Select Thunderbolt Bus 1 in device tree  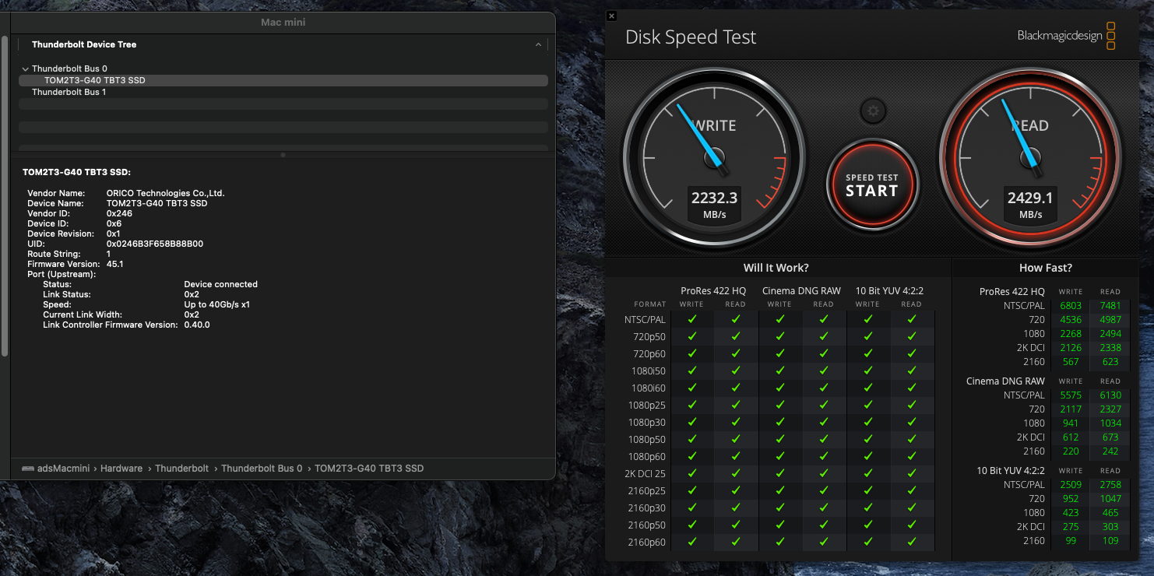pos(69,92)
